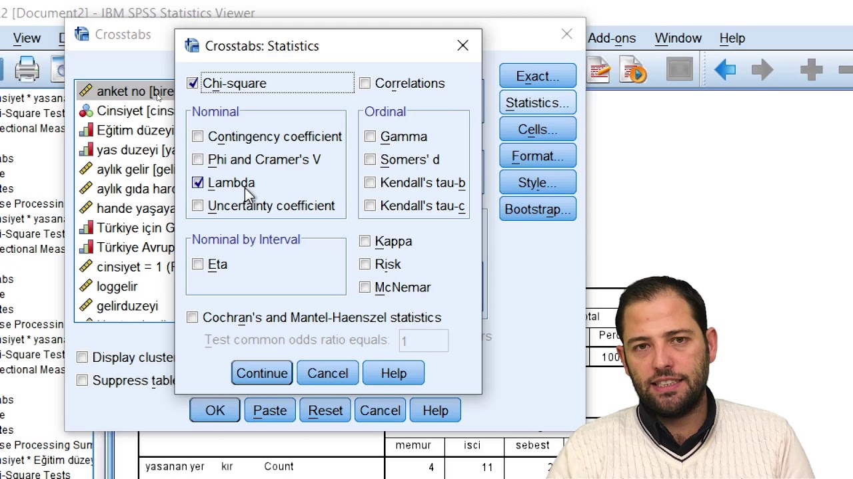
Task: Click Cancel in Crosstabs dialog
Action: (x=381, y=410)
